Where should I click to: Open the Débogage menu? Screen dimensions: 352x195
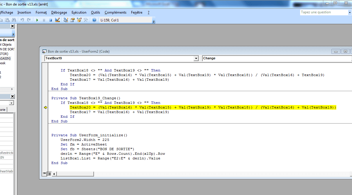click(x=59, y=12)
